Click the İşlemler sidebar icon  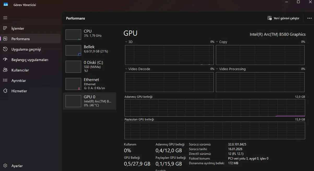coord(5,28)
